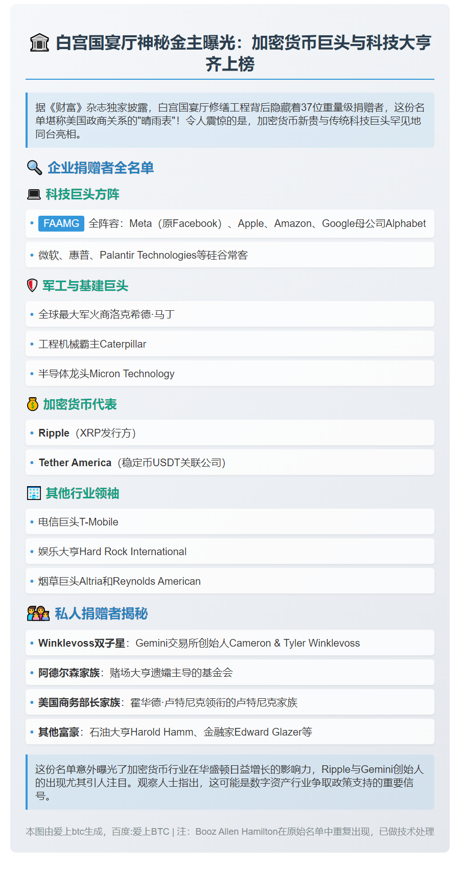This screenshot has height=869, width=460.
Task: Click the bank building icon in title
Action: tap(39, 43)
